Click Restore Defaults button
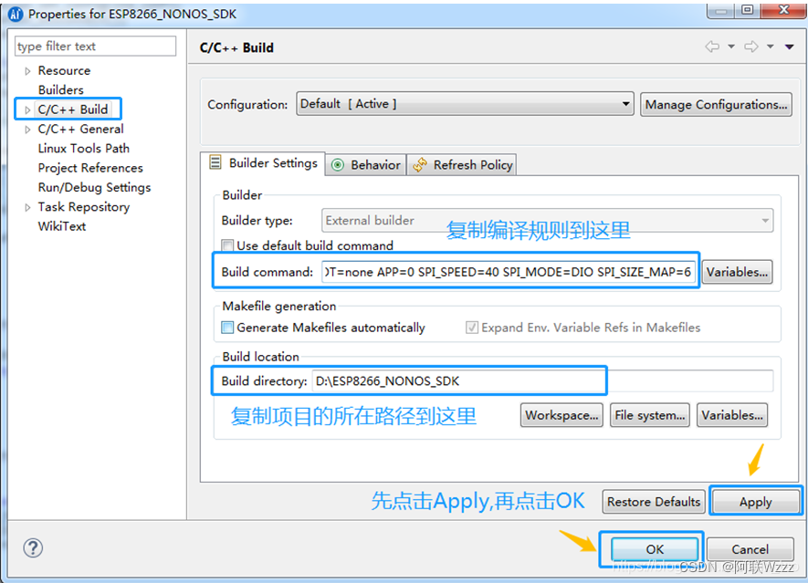 click(654, 501)
